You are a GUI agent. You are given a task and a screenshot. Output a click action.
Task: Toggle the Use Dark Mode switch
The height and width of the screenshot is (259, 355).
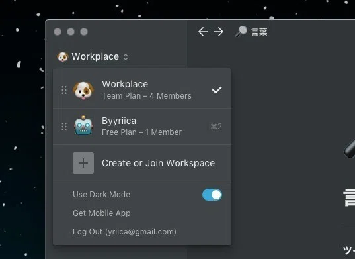[212, 195]
